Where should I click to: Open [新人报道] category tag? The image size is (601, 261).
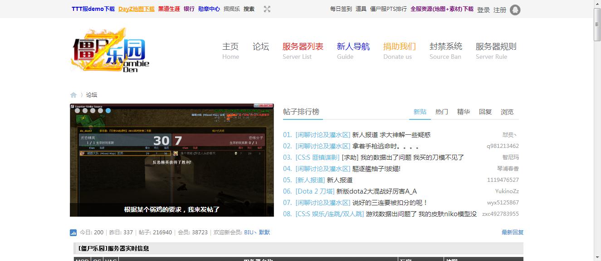(310, 180)
